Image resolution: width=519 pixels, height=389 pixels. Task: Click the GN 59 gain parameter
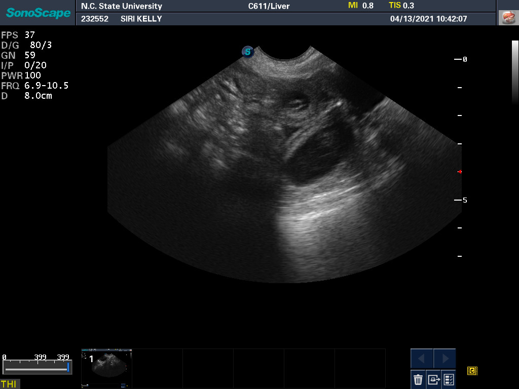click(18, 55)
